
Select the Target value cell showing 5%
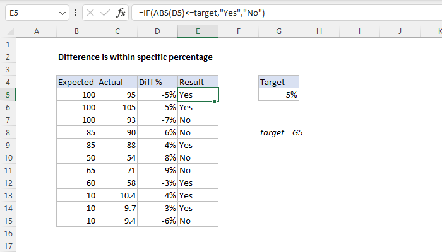pos(278,94)
